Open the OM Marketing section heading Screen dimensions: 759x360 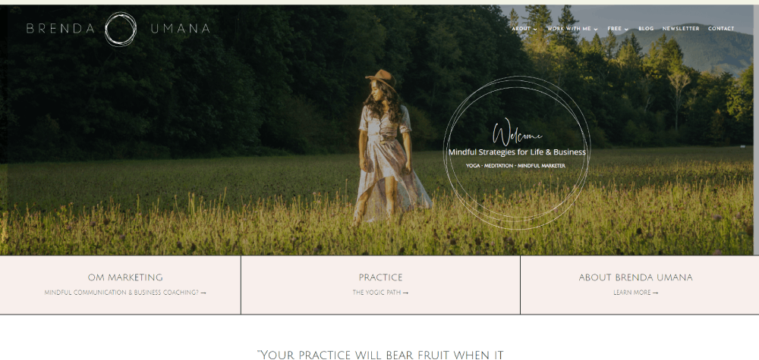[125, 277]
